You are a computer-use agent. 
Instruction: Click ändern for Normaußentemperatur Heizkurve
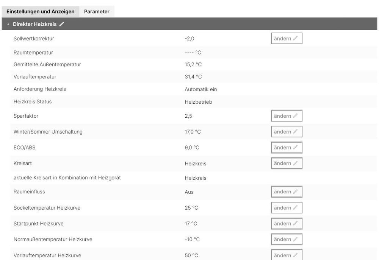tap(287, 239)
